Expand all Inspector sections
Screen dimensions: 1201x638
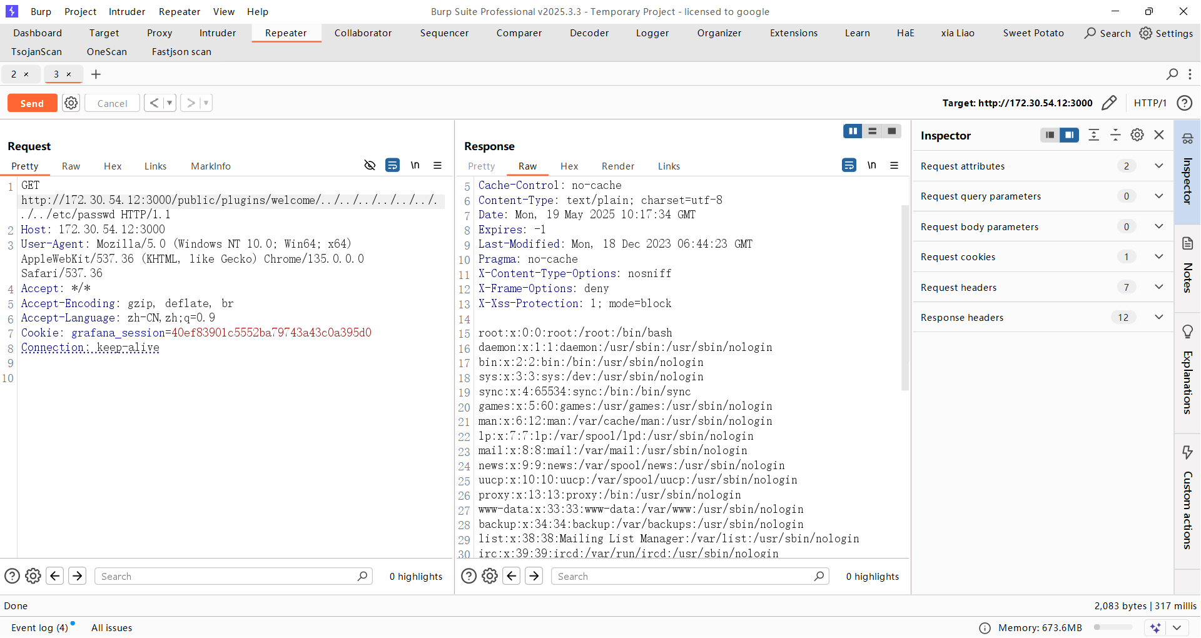click(1093, 135)
